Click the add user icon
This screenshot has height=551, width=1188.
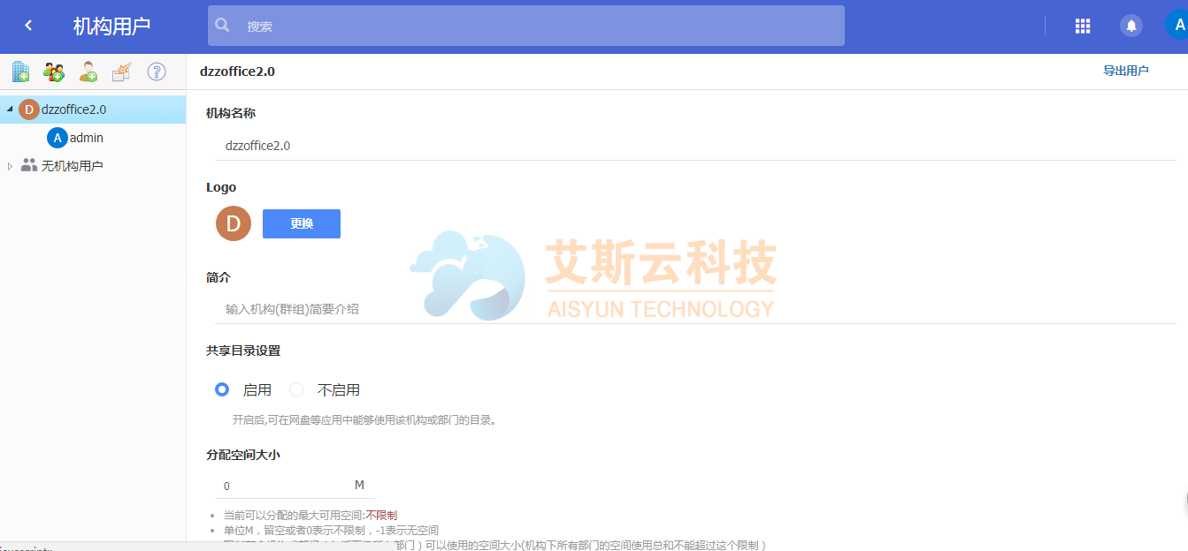(x=88, y=72)
